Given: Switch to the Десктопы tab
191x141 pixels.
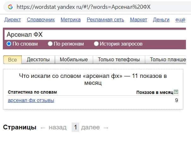Looking at the screenshot, I should click(x=38, y=60).
